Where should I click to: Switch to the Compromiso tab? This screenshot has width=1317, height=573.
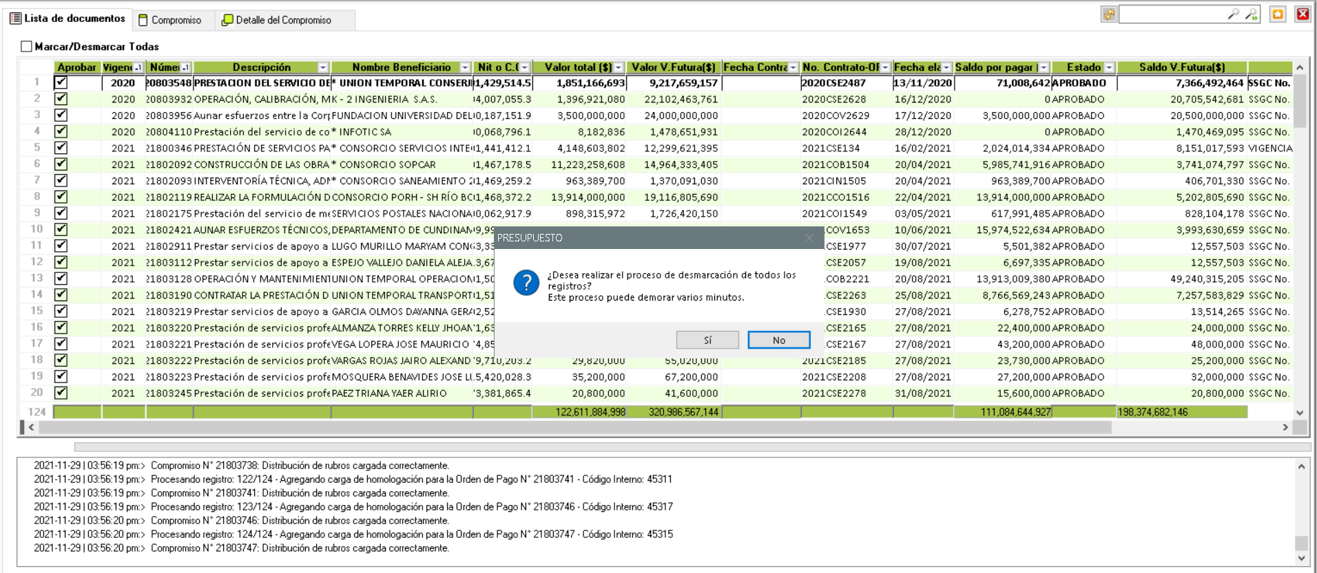click(170, 20)
